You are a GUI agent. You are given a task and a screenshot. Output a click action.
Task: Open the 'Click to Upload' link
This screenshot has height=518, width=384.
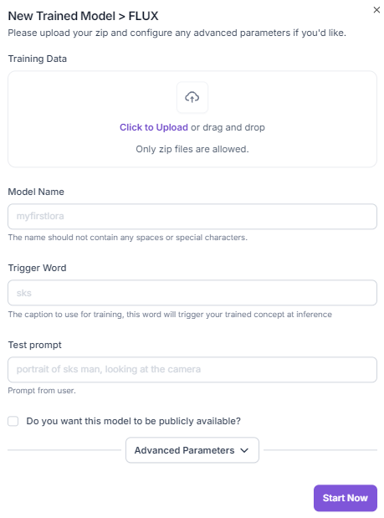[154, 127]
